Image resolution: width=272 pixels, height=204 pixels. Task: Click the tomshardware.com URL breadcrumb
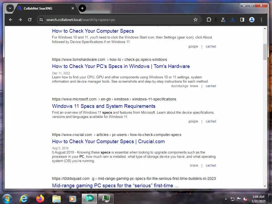tap(109, 60)
